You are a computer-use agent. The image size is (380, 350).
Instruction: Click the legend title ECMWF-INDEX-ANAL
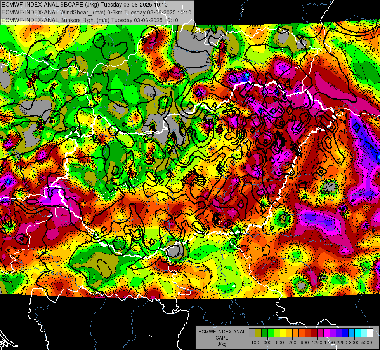click(222, 332)
